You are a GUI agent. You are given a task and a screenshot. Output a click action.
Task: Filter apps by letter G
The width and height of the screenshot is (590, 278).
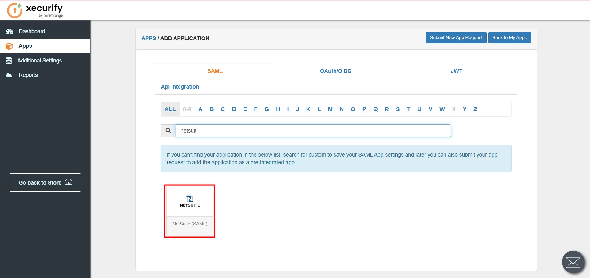[267, 109]
